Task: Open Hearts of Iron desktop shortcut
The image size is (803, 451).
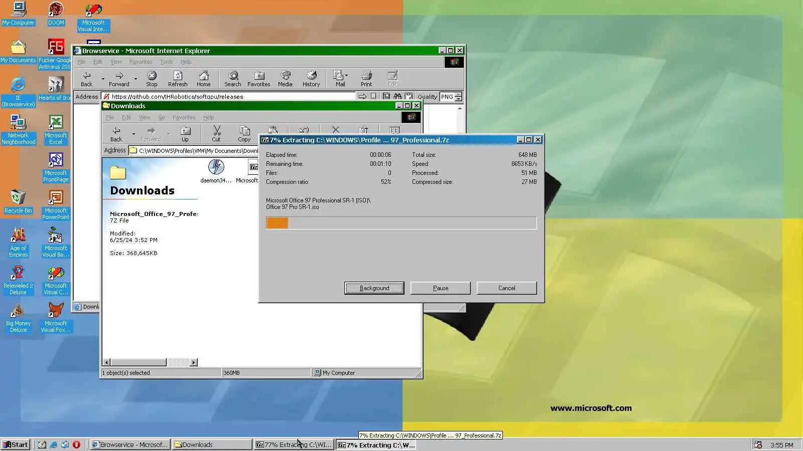Action: click(x=55, y=89)
